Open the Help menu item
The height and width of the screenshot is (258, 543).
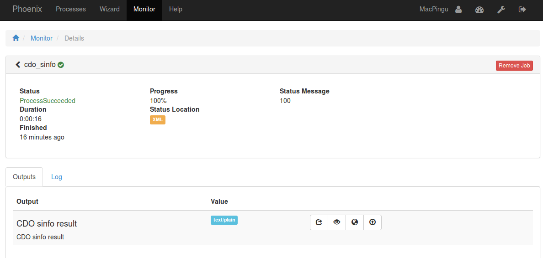(x=176, y=9)
